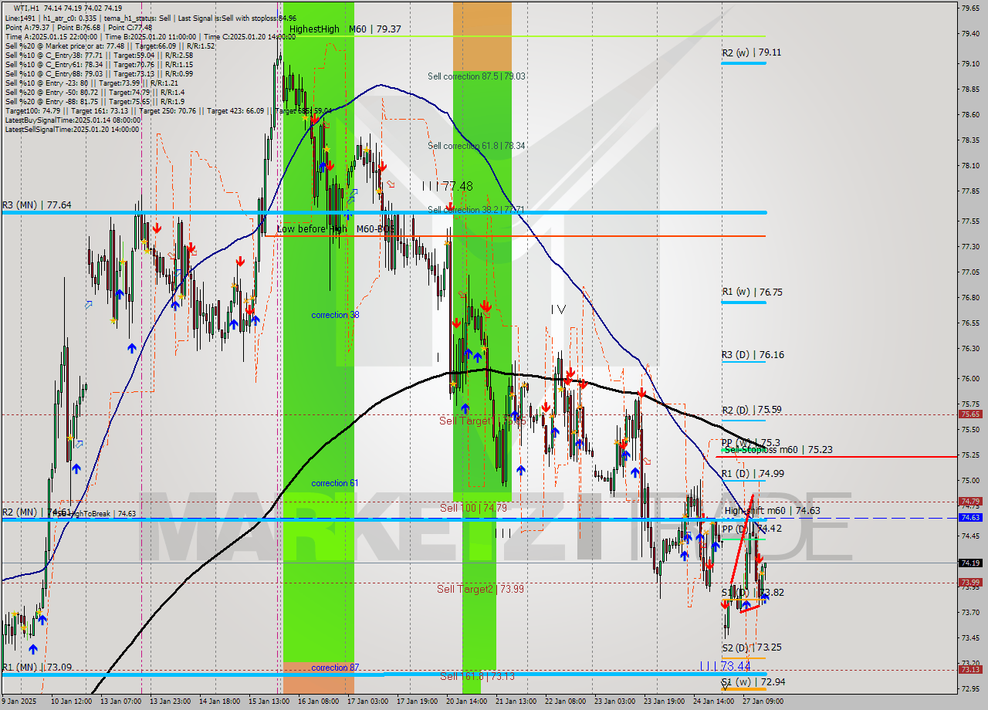Click the '9 Jan 2025' time axis label
This screenshot has width=988, height=710.
pyautogui.click(x=21, y=702)
